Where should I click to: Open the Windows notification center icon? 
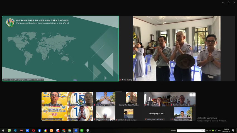pos(233,130)
